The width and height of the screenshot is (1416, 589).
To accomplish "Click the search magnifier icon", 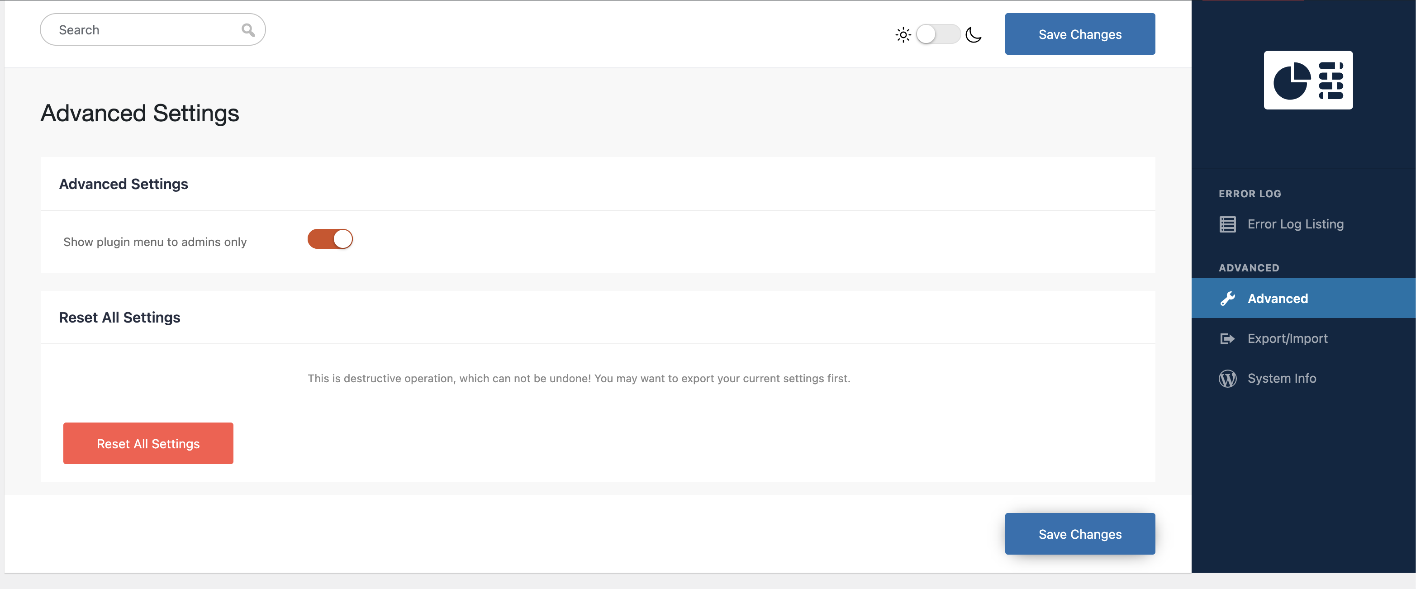I will pyautogui.click(x=248, y=30).
